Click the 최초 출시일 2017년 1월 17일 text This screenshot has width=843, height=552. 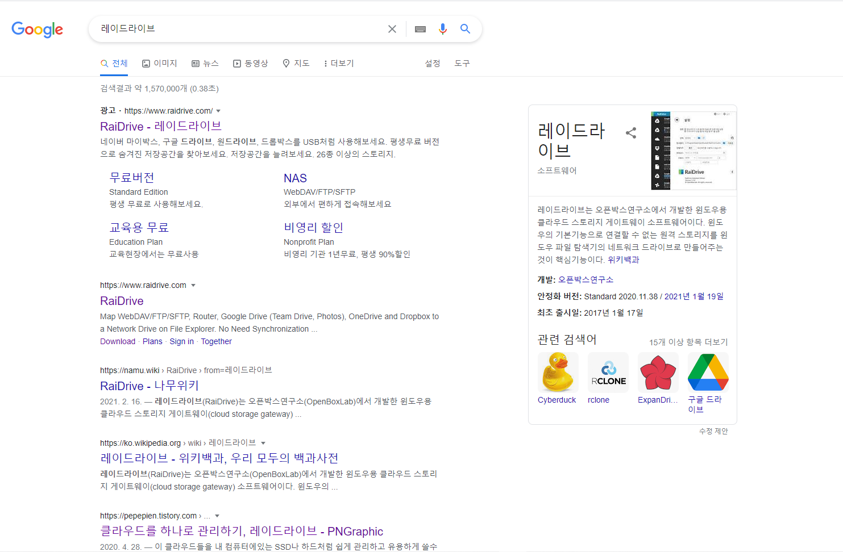tap(590, 313)
